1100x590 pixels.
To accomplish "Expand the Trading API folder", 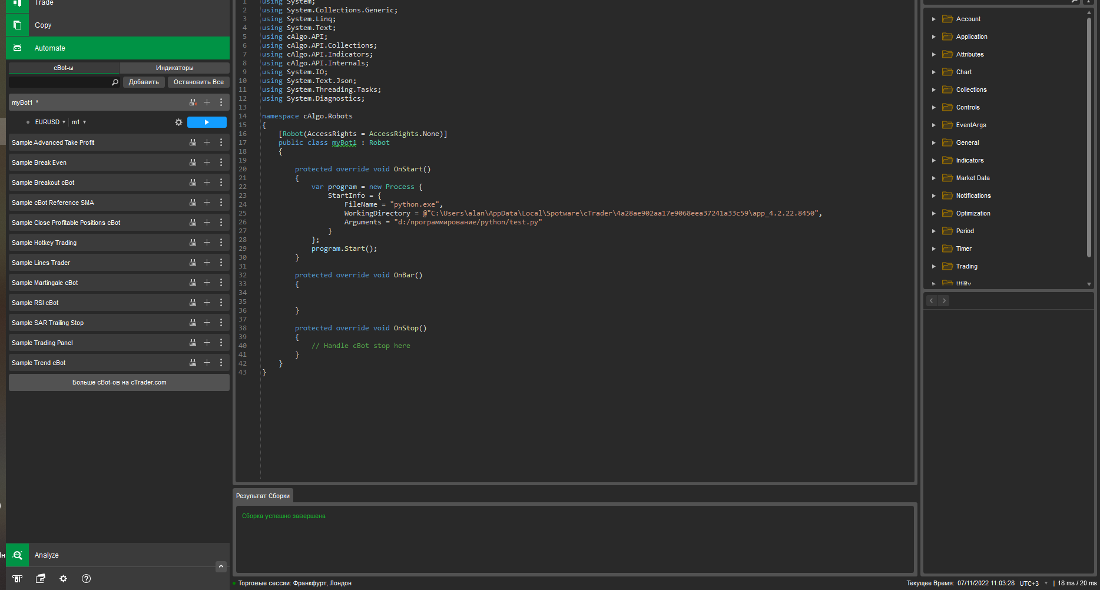I will pyautogui.click(x=933, y=266).
